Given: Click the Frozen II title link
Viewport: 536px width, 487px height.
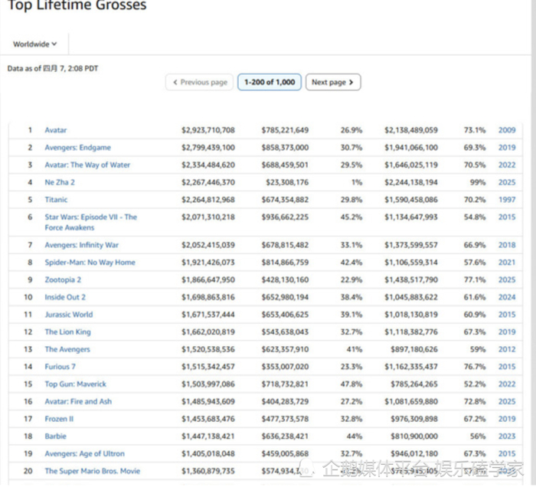Looking at the screenshot, I should coord(59,419).
